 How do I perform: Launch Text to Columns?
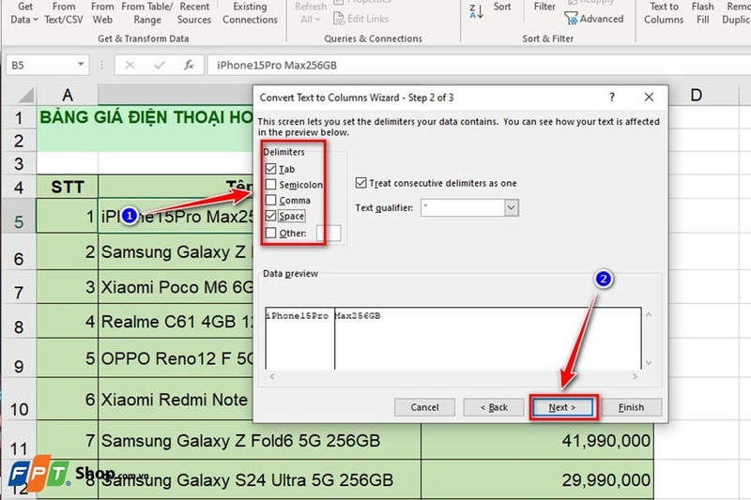coord(664,13)
